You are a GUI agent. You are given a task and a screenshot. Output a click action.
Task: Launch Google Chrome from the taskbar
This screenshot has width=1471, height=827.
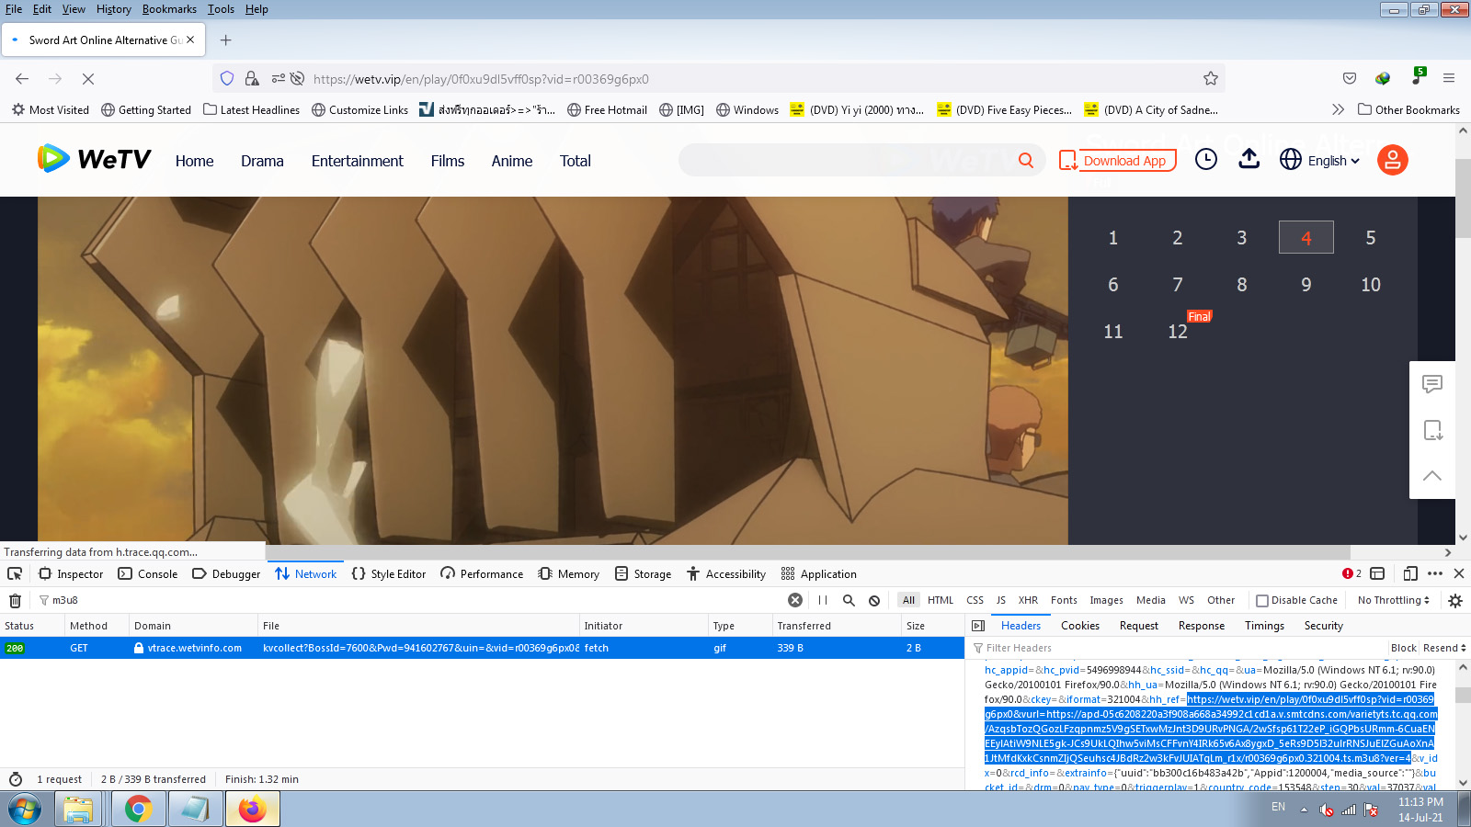click(138, 810)
